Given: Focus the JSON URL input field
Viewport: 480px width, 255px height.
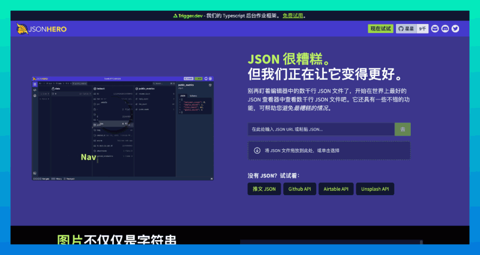Looking at the screenshot, I should (321, 129).
